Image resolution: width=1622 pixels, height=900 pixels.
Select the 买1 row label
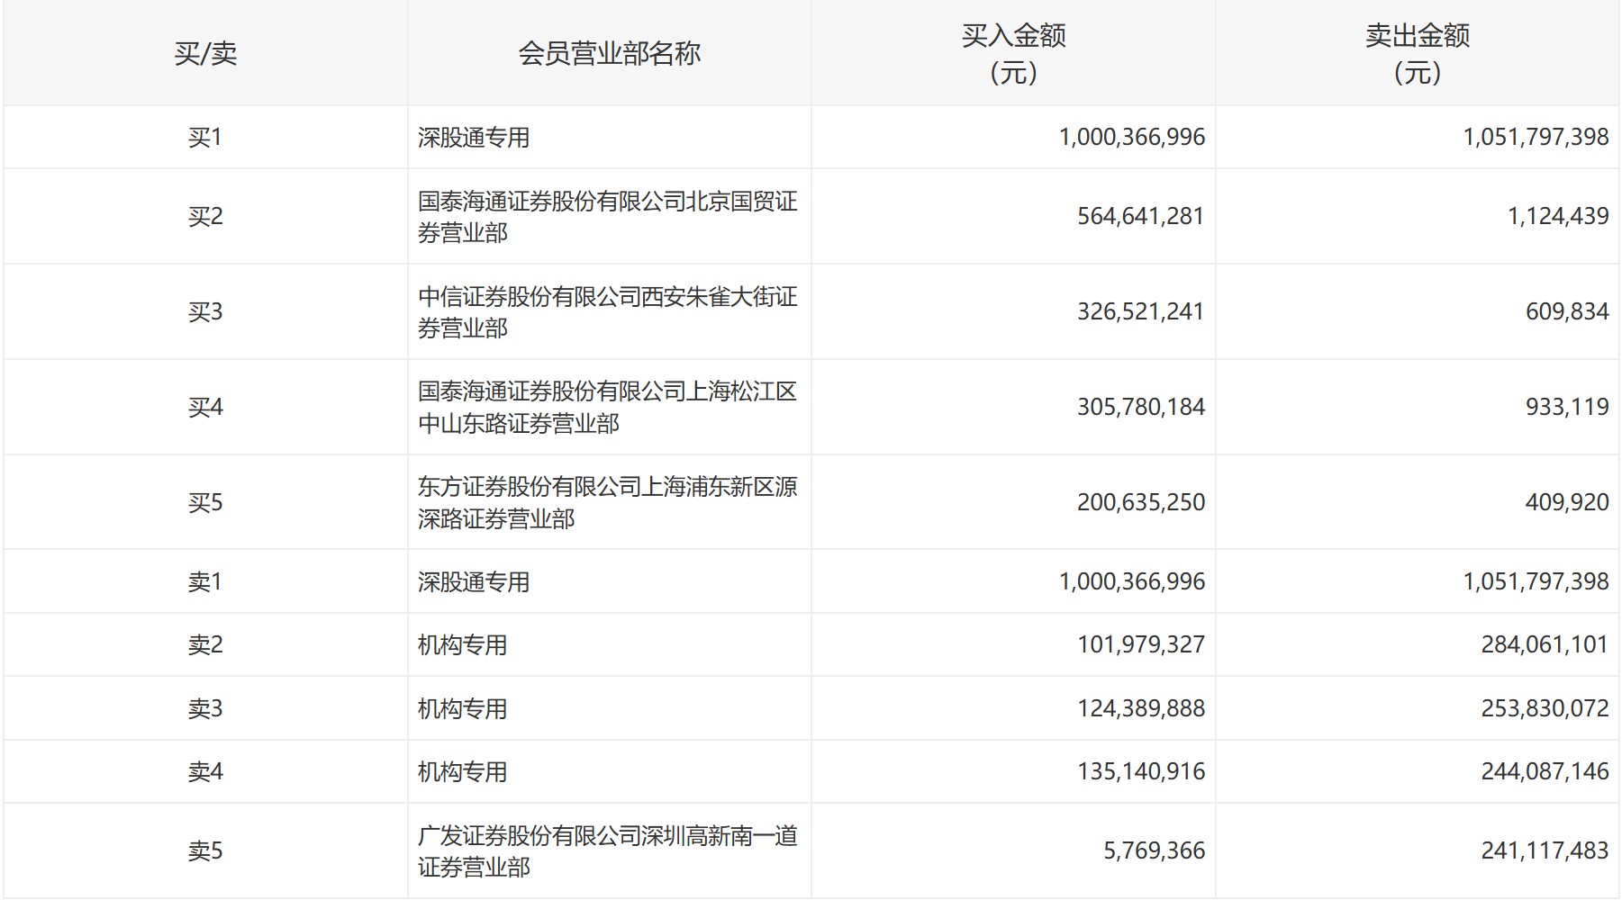[205, 137]
